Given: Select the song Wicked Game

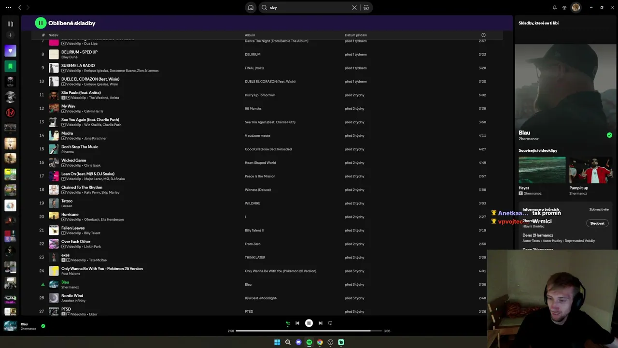Looking at the screenshot, I should 74,160.
